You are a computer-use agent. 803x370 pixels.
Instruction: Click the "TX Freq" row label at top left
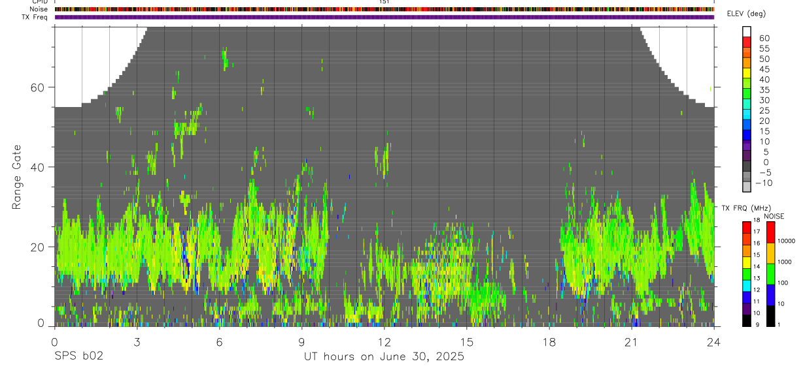click(36, 17)
